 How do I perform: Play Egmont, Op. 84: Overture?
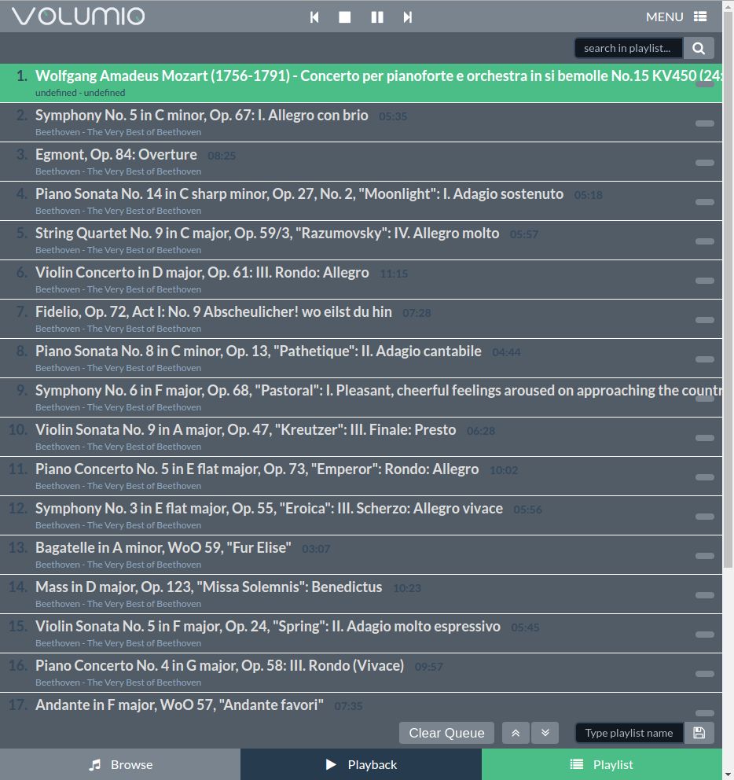click(361, 162)
